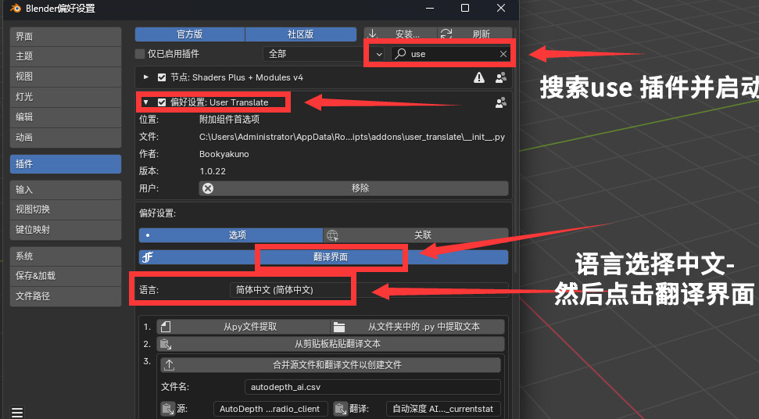Expand Shaders Plus addon details triangle

145,77
